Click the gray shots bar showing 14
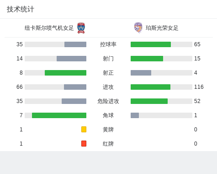This screenshot has height=174, width=217. pyautogui.click(x=71, y=59)
